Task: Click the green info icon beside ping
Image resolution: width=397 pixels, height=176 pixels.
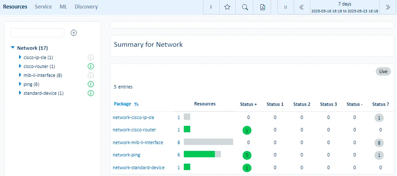Action: pyautogui.click(x=90, y=84)
